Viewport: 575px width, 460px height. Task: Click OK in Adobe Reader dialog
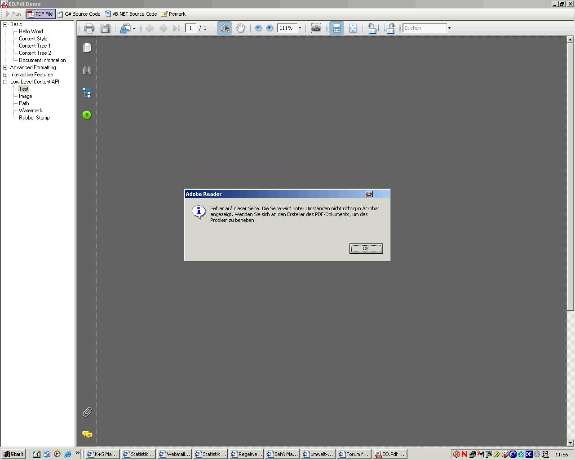click(x=366, y=248)
